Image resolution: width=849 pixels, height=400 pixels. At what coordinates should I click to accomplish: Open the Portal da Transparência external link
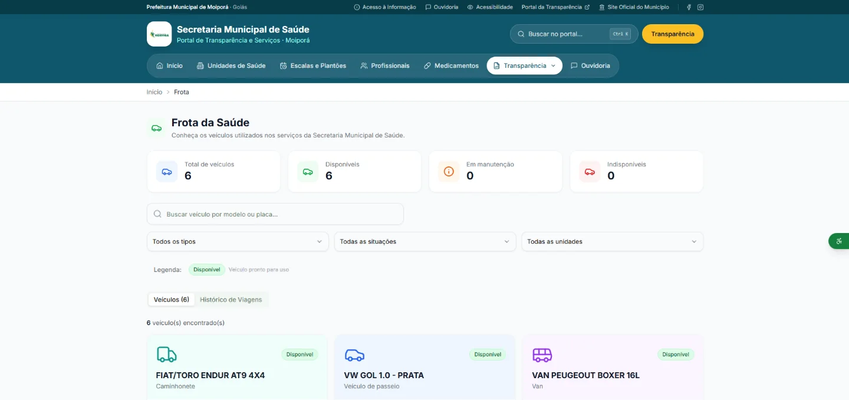point(555,7)
